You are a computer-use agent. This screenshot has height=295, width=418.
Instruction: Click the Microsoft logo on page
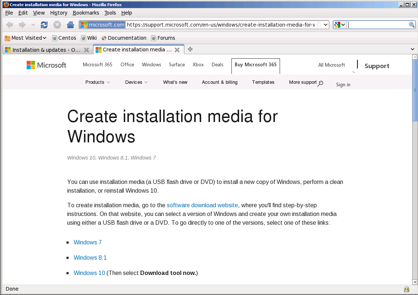(46, 65)
